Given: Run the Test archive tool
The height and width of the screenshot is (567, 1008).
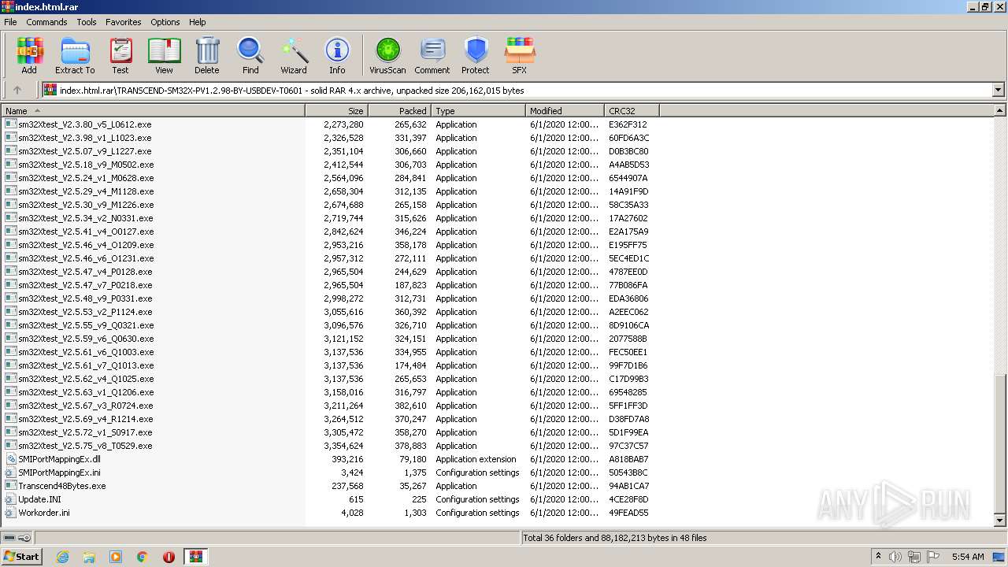Looking at the screenshot, I should pyautogui.click(x=120, y=55).
